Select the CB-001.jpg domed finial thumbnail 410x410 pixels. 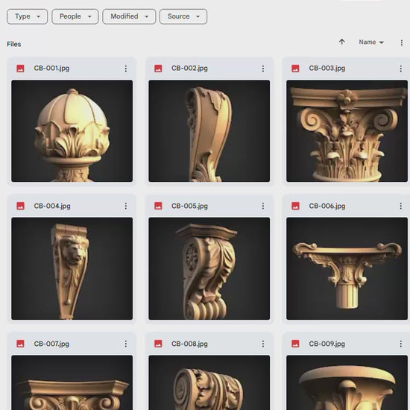pyautogui.click(x=72, y=131)
